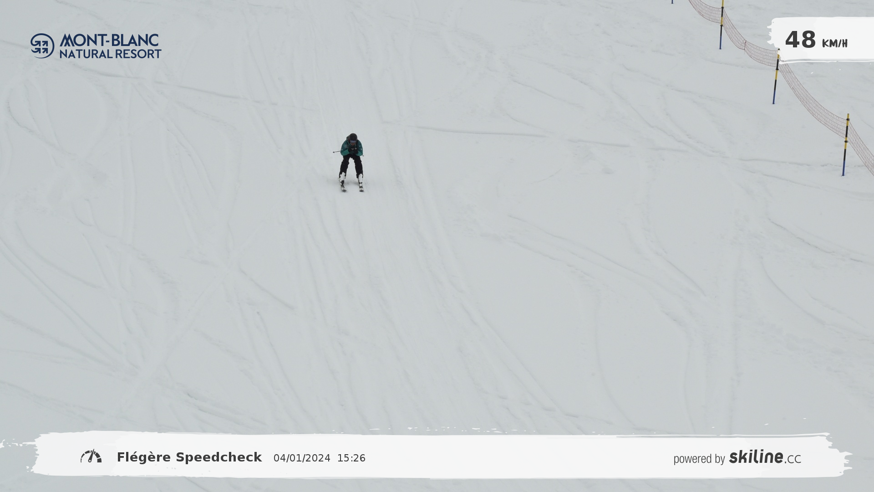Click the speedometer gauge icon
The width and height of the screenshot is (874, 492).
(91, 456)
